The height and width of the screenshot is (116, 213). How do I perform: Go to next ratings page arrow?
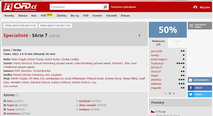[174, 93]
